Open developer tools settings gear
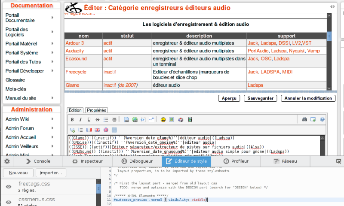The image size is (344, 206). tap(7, 161)
